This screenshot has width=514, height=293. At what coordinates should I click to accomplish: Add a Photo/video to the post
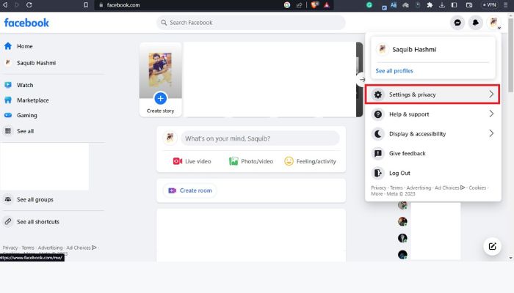251,161
